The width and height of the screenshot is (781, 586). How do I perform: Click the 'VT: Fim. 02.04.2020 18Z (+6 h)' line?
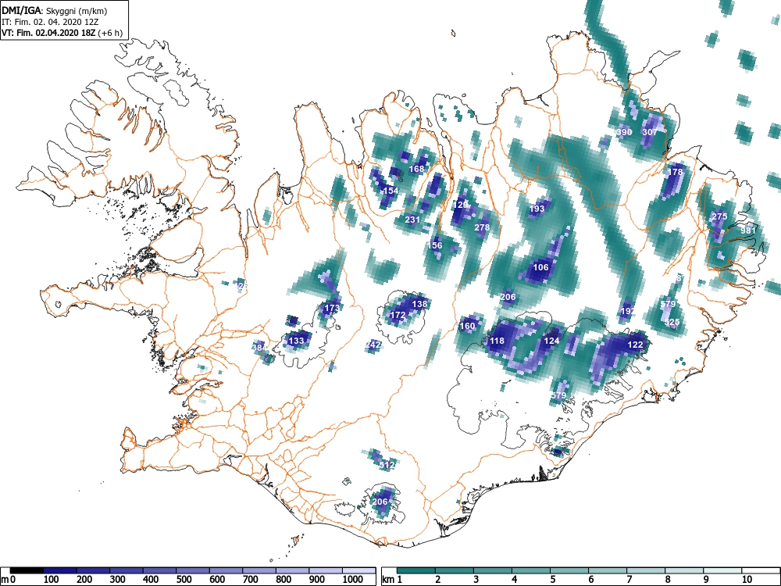click(62, 33)
